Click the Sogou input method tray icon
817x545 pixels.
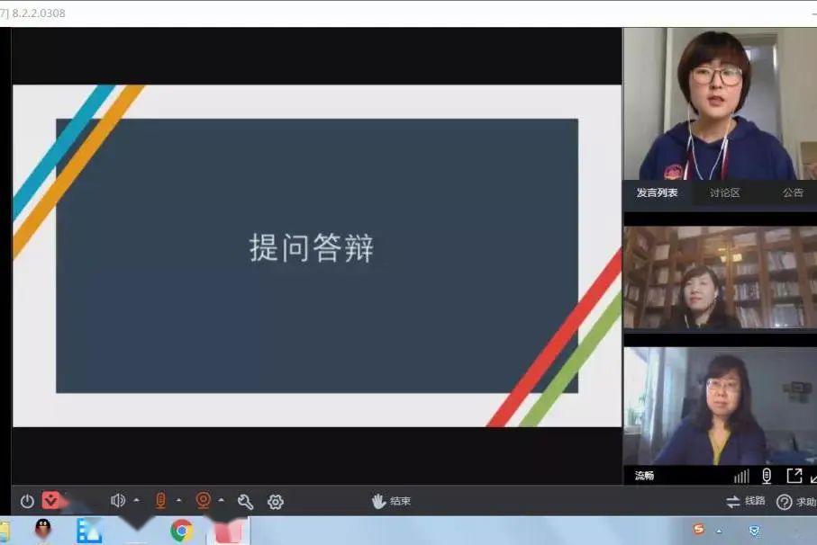(x=699, y=530)
